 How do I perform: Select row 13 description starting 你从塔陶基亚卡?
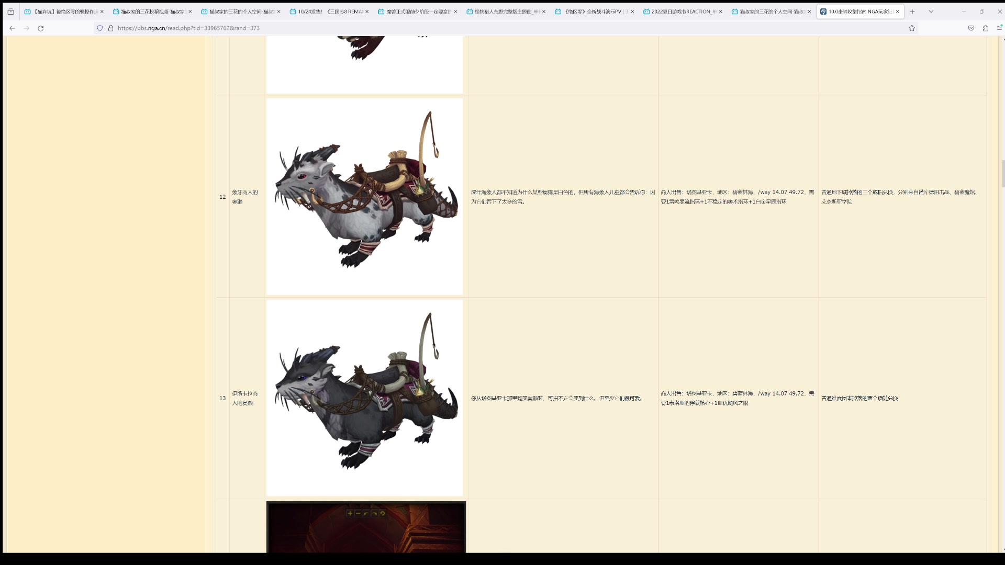[x=557, y=398]
